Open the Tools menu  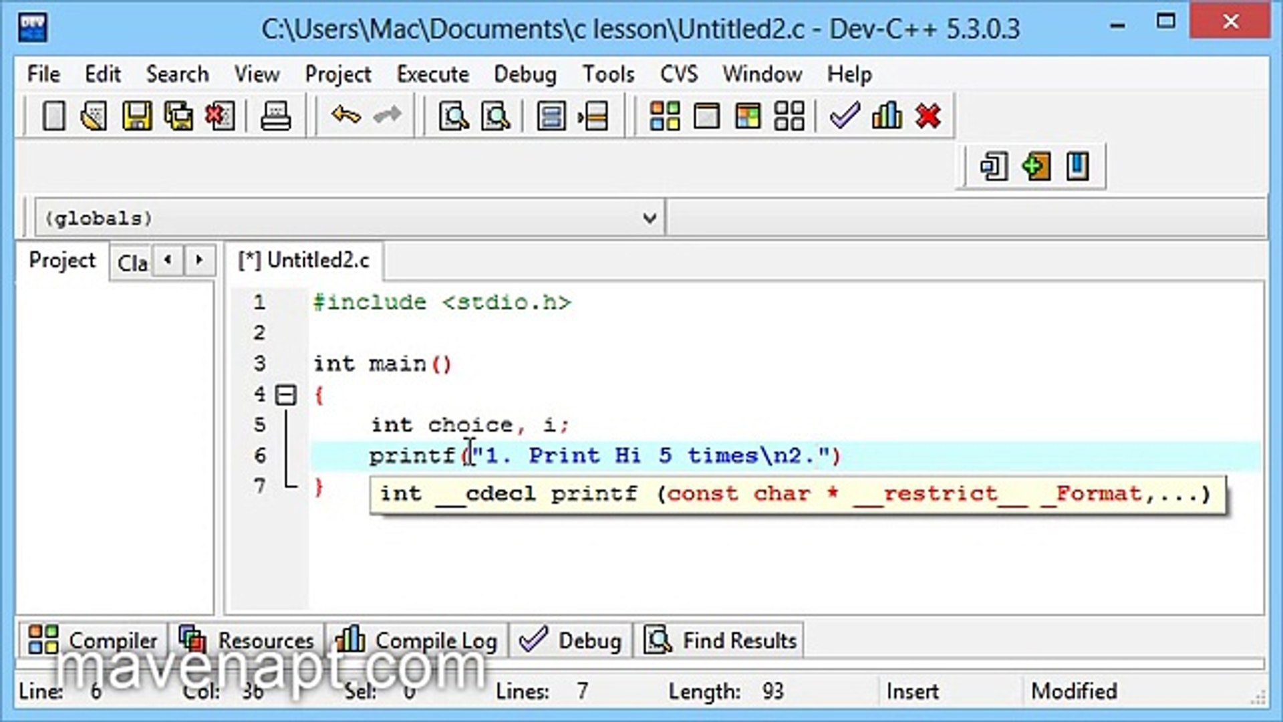tap(608, 74)
